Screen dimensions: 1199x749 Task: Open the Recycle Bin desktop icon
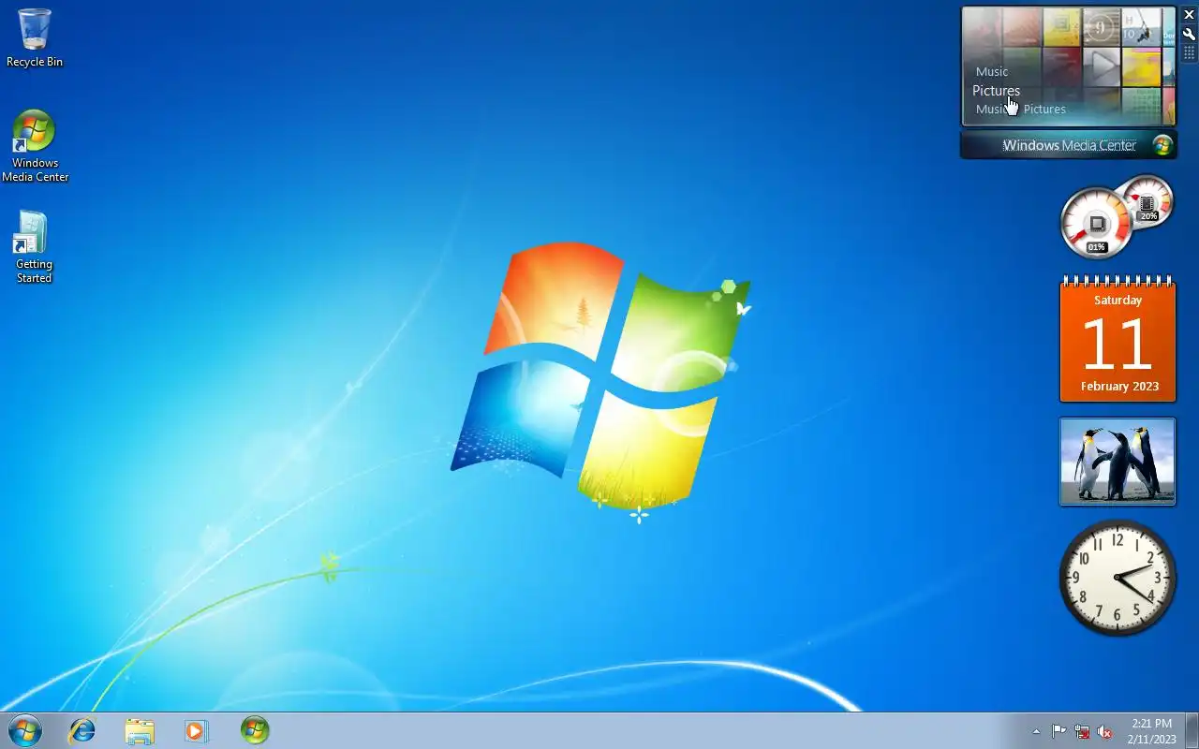35,38
